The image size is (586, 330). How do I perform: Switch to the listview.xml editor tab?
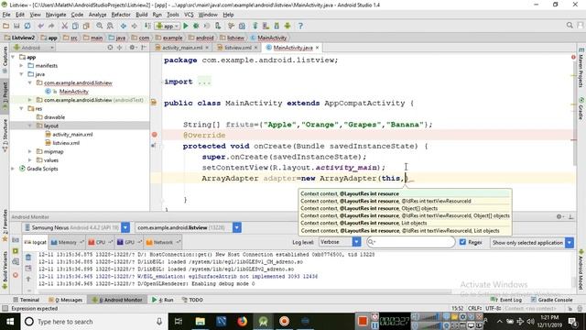tap(238, 48)
